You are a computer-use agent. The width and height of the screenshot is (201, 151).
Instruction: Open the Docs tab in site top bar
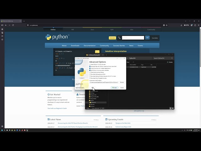92,30
